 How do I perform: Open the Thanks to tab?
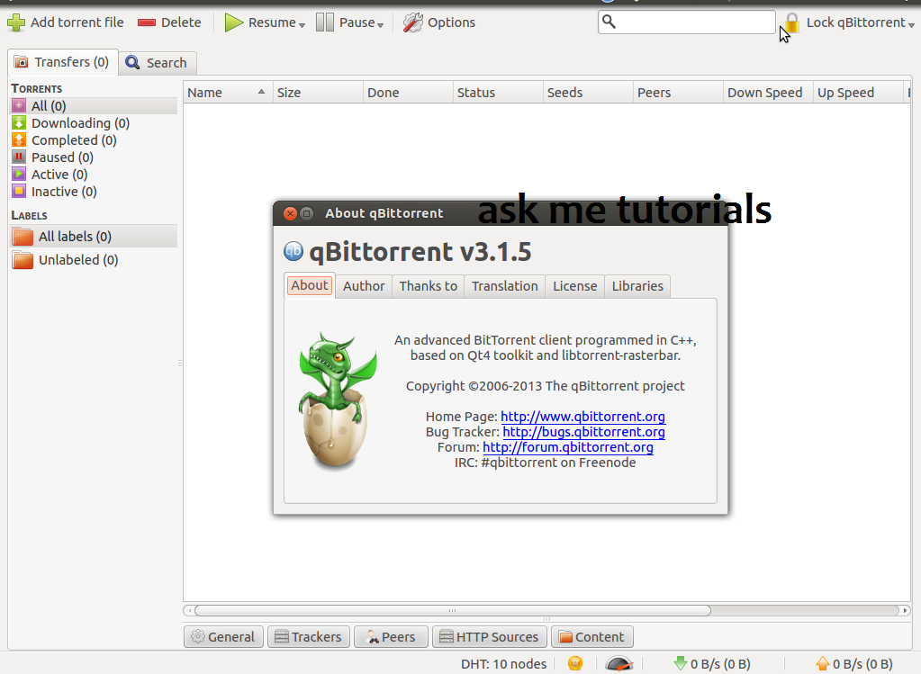coord(429,286)
